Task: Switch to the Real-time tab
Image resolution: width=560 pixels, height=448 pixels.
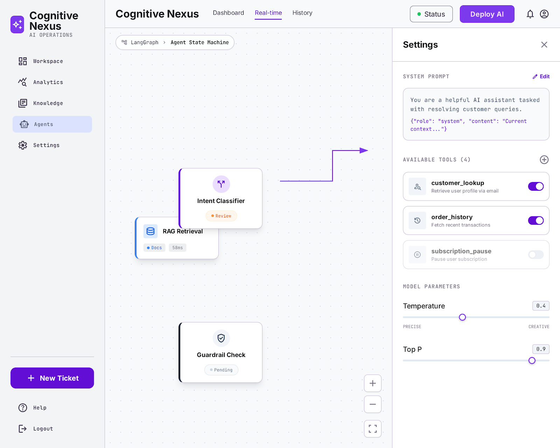Action: tap(268, 13)
